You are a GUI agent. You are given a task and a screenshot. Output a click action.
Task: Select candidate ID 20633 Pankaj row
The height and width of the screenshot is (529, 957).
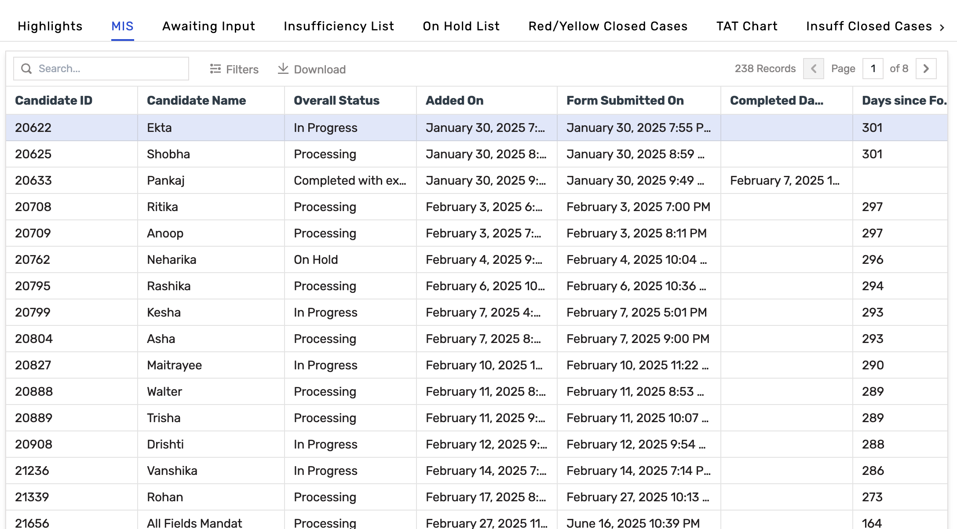pos(165,180)
